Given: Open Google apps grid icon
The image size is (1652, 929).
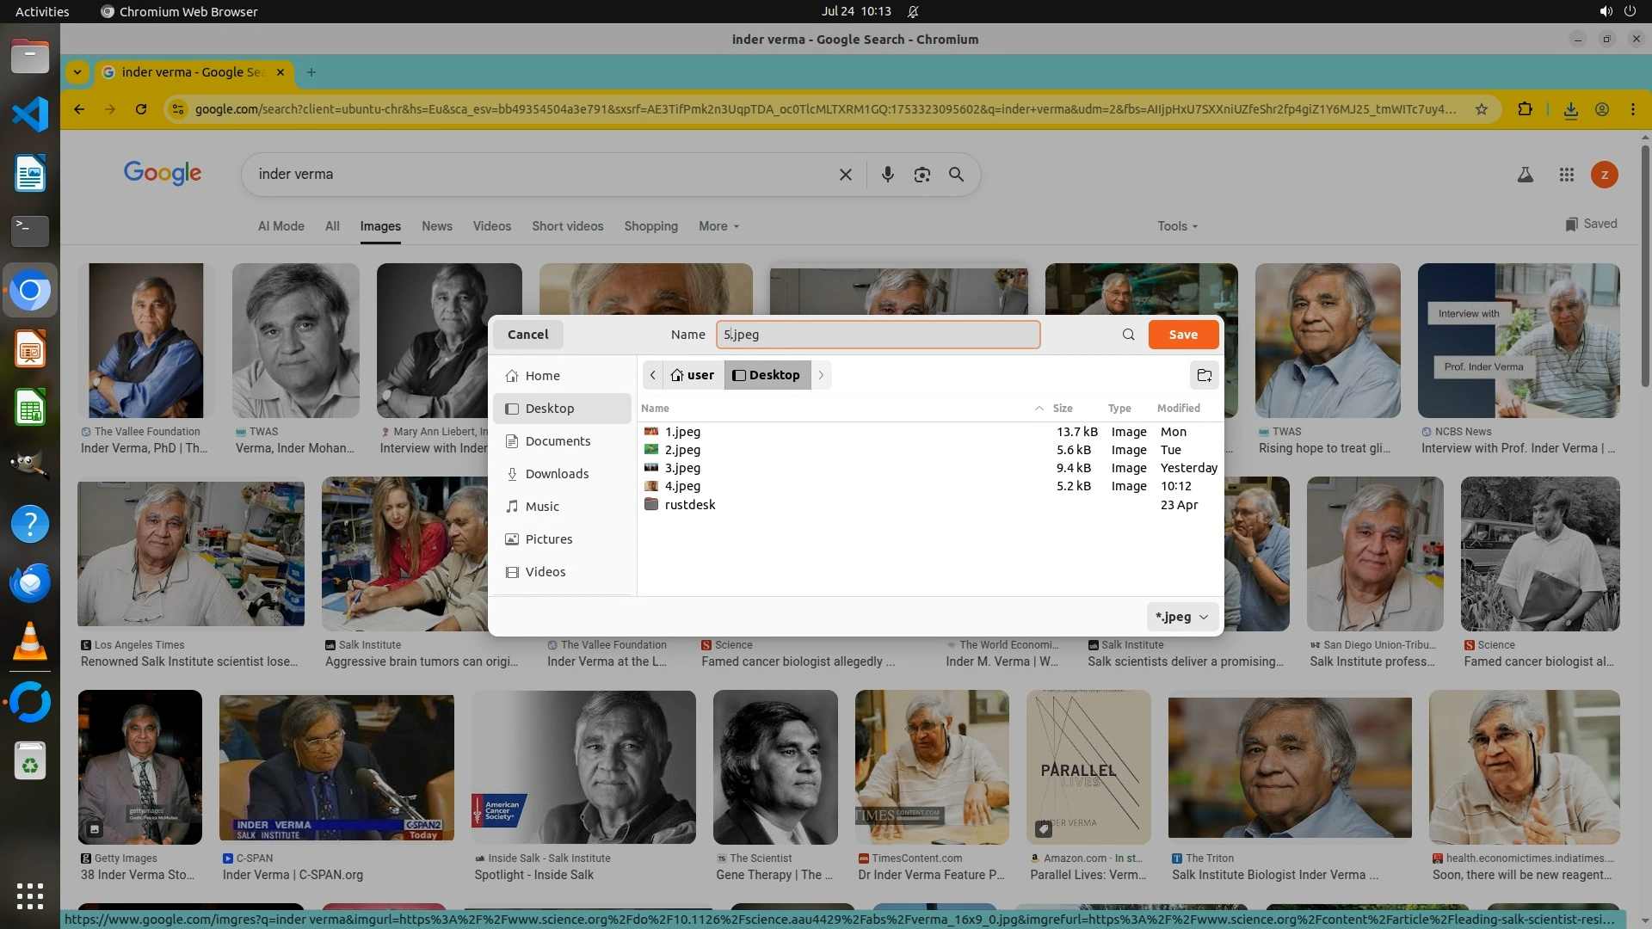Looking at the screenshot, I should (x=1566, y=175).
